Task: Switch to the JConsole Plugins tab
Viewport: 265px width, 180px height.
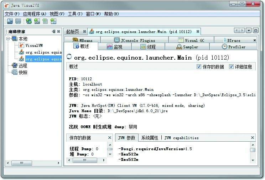Action: 134,40
